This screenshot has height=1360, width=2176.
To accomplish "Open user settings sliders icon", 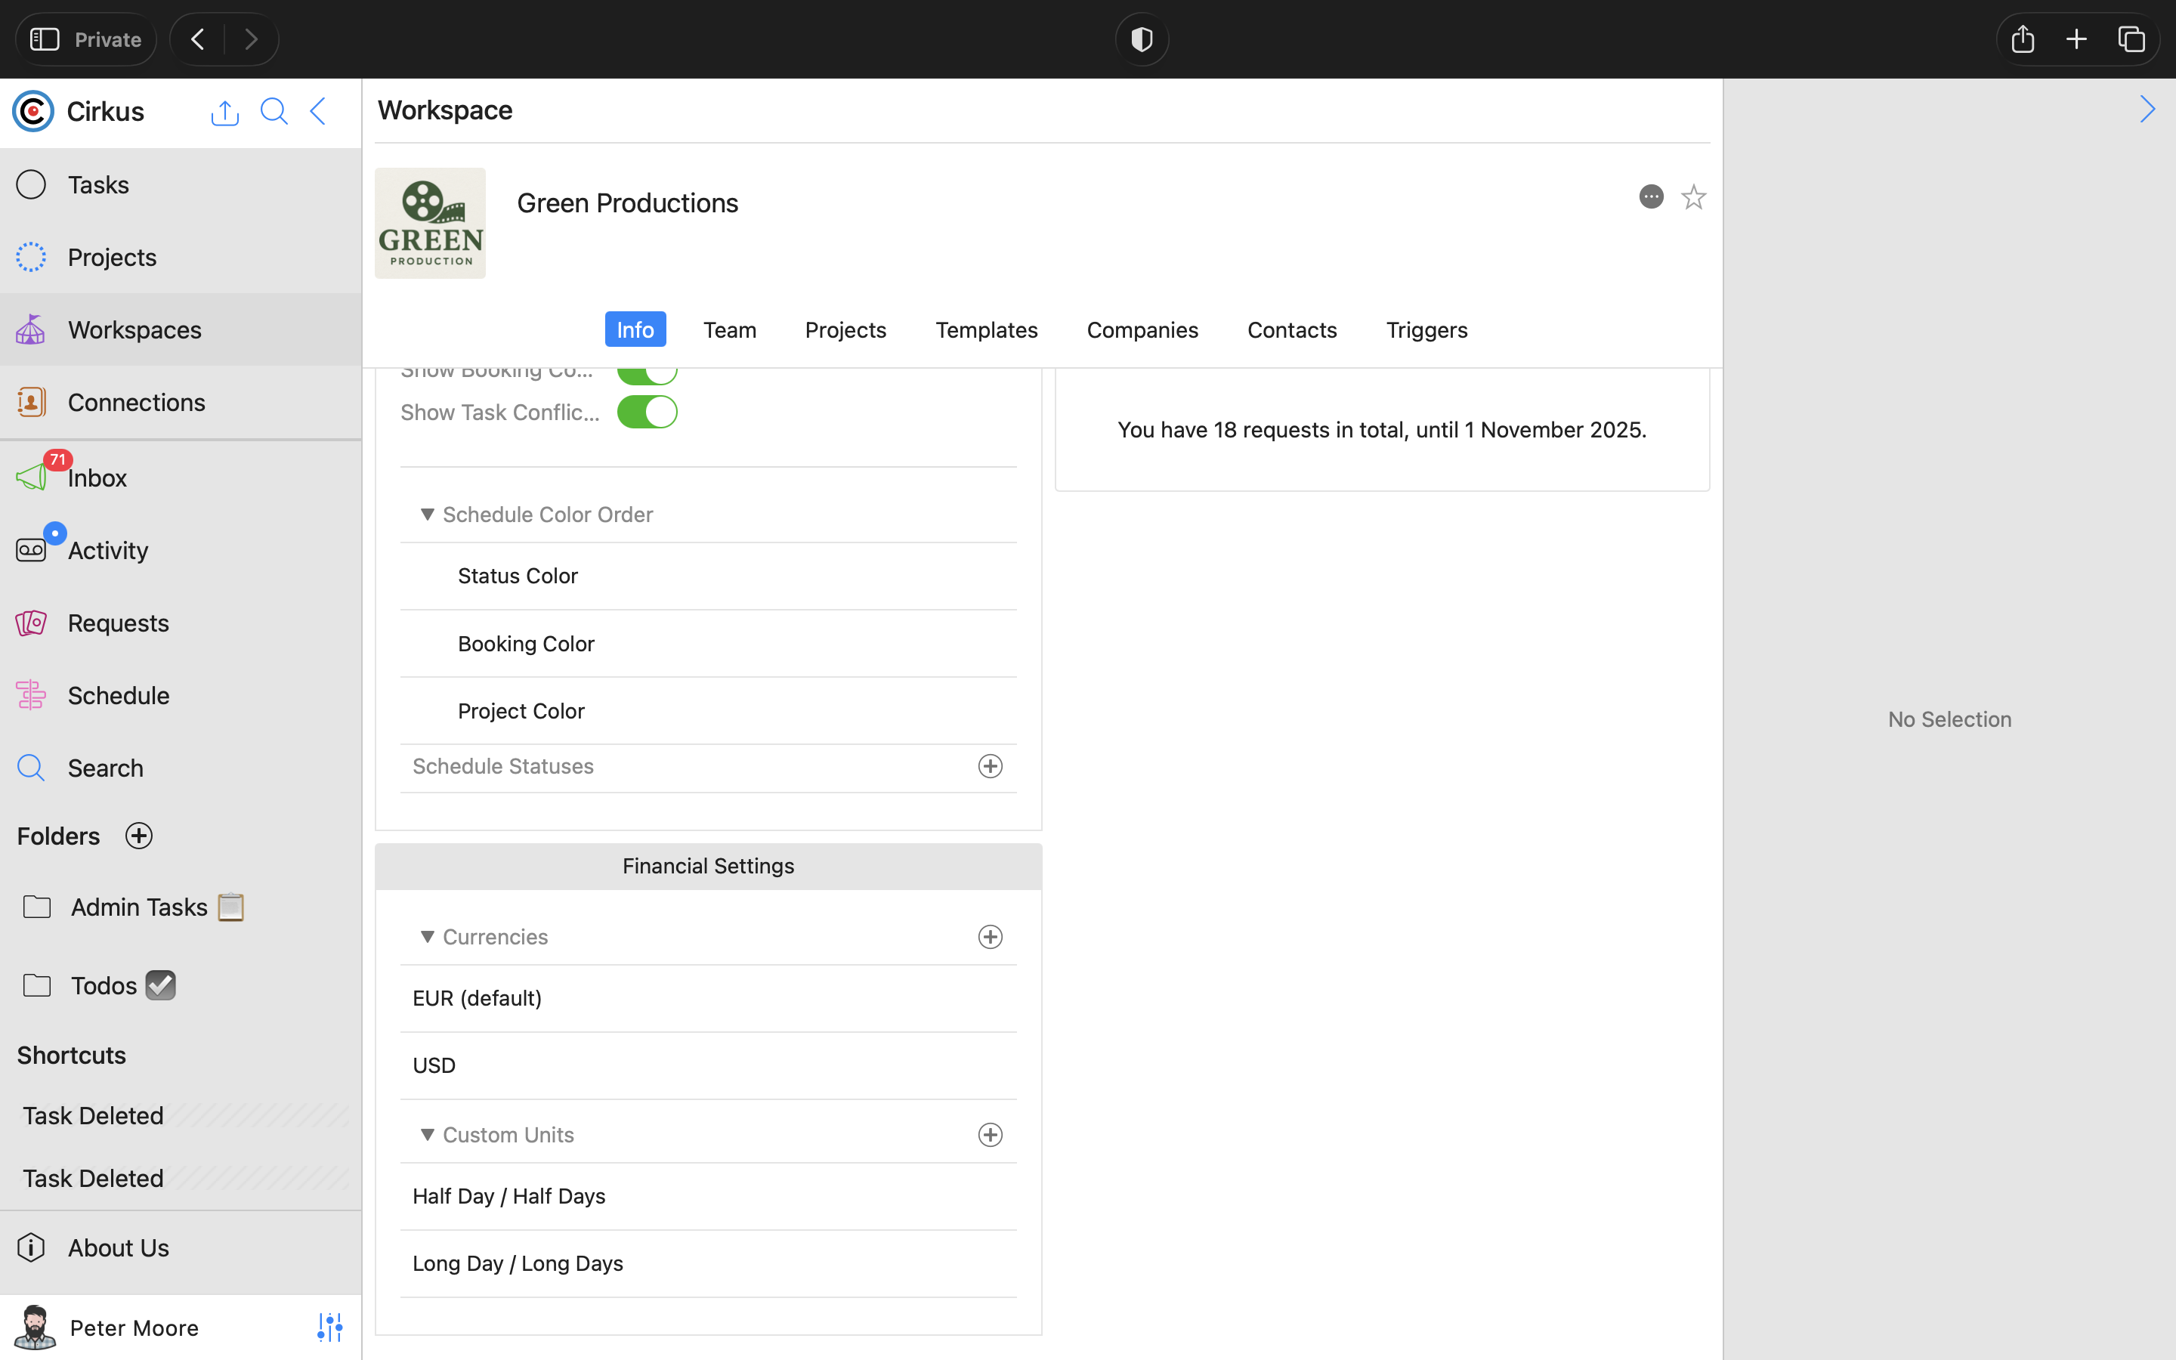I will (x=330, y=1327).
